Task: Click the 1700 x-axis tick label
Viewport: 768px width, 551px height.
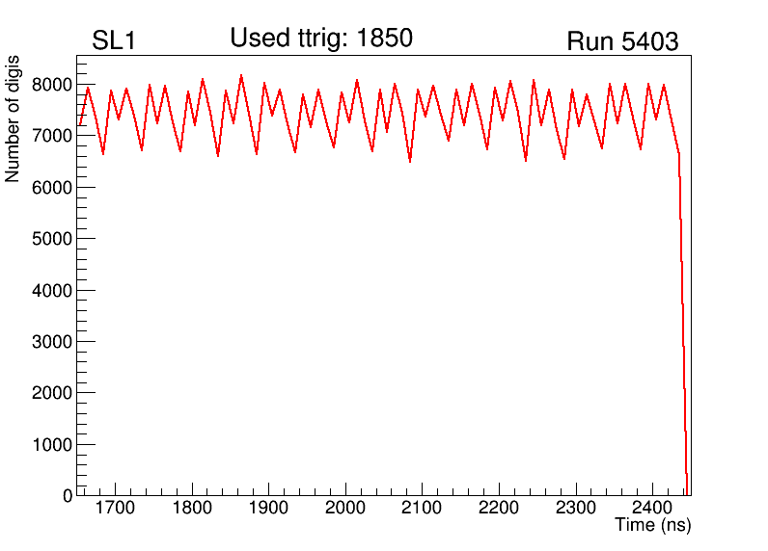Action: 115,508
